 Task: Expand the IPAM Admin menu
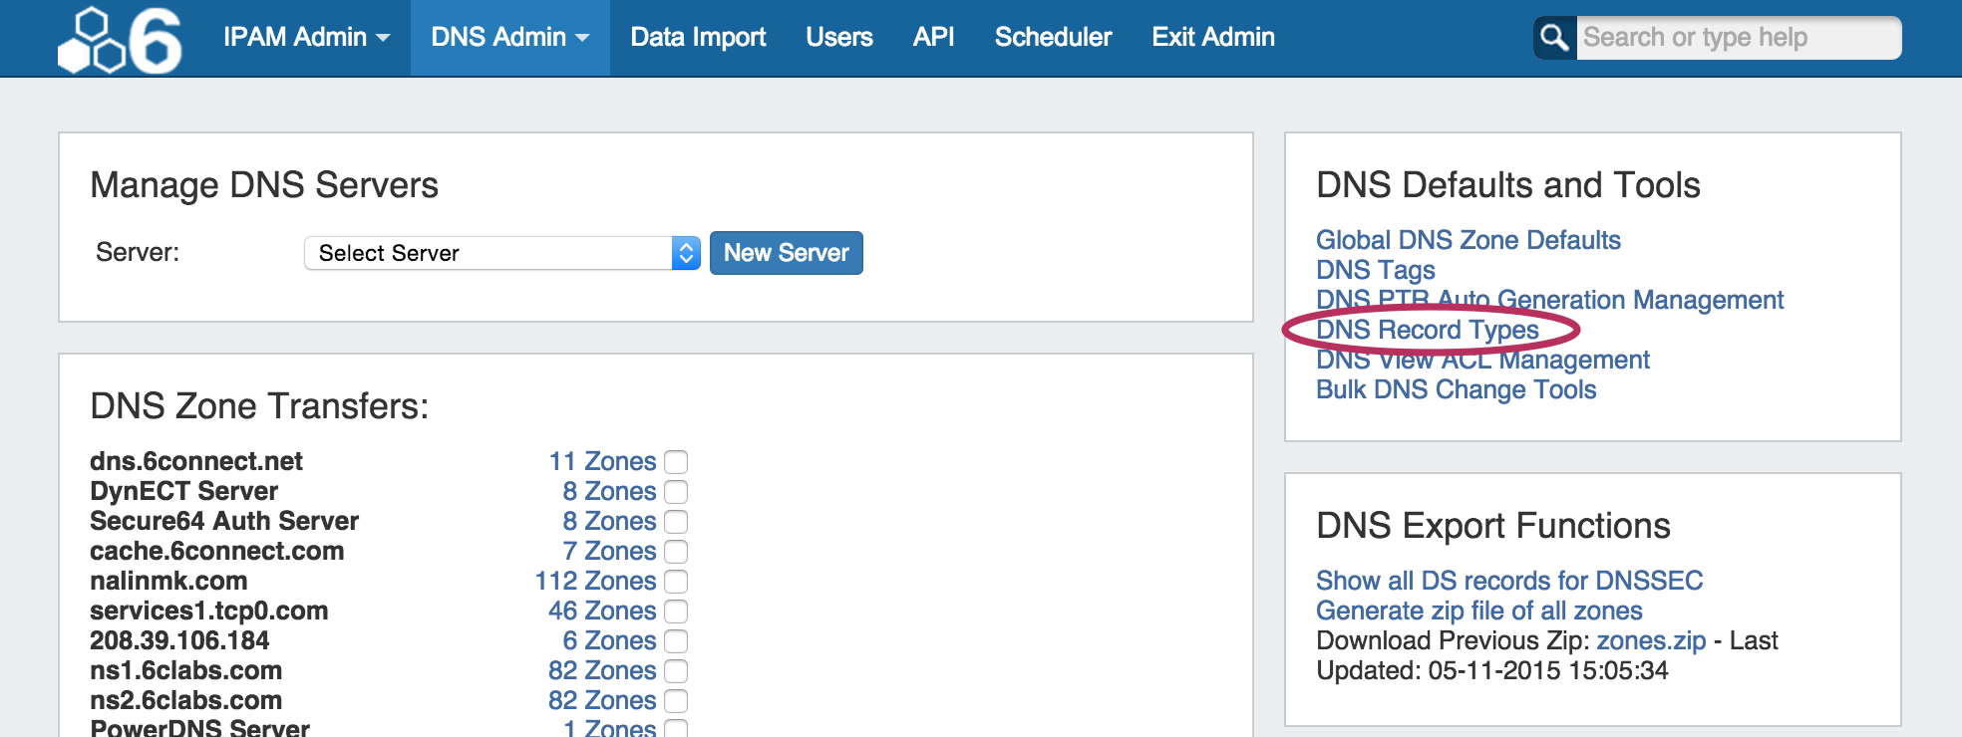pyautogui.click(x=306, y=38)
